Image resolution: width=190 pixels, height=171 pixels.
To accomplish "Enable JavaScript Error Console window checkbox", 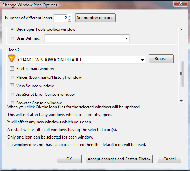I will (x=12, y=94).
